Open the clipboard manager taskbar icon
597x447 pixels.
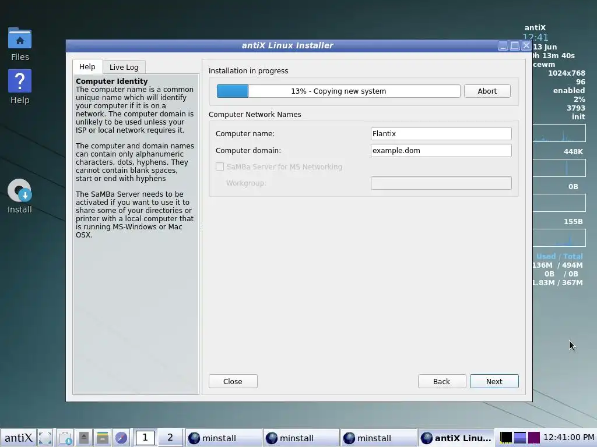65,438
